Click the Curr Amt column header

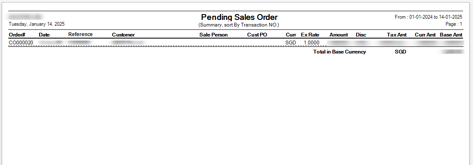pos(425,35)
